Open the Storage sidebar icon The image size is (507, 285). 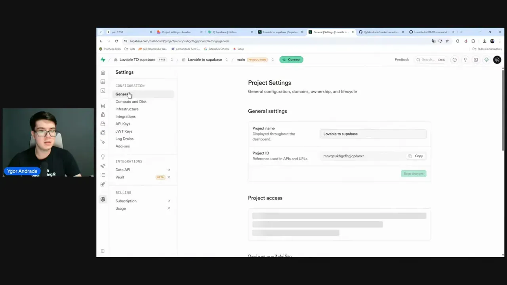pyautogui.click(x=103, y=124)
